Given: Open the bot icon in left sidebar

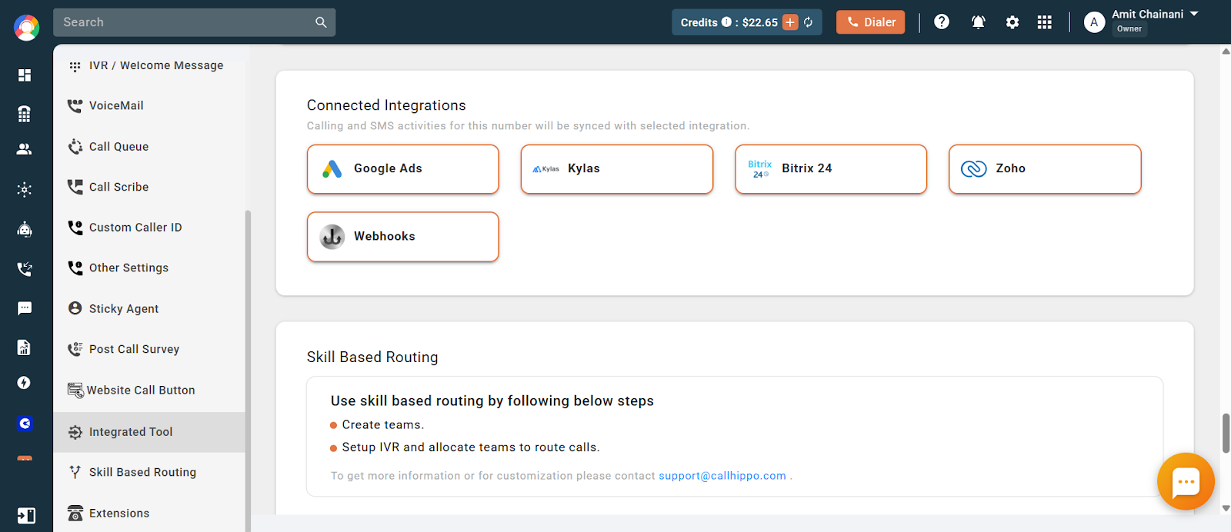Looking at the screenshot, I should coord(25,229).
